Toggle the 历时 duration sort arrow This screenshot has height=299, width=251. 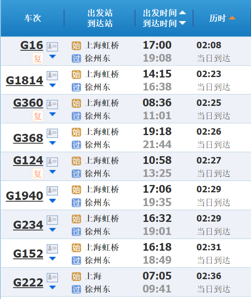point(232,18)
